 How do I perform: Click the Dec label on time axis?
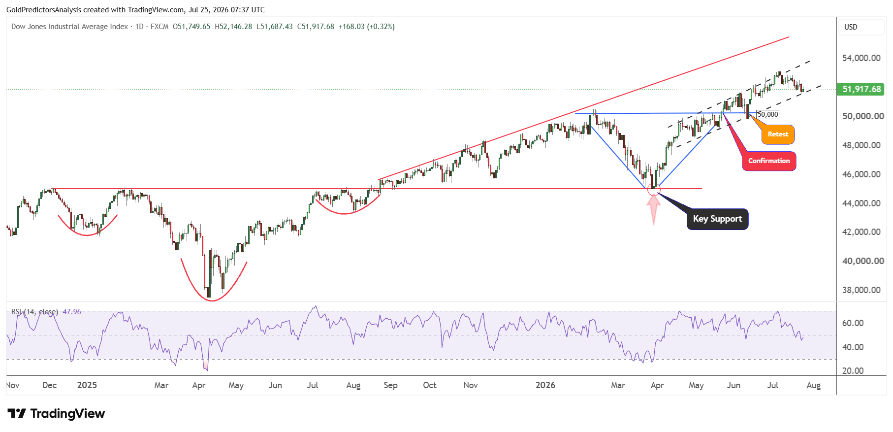click(x=50, y=385)
